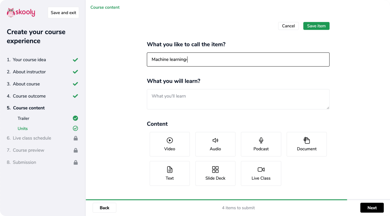Select the Audio content type icon

pos(215,144)
